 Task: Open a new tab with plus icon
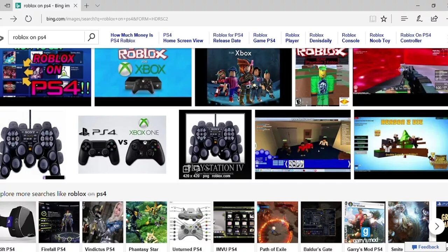click(x=86, y=6)
